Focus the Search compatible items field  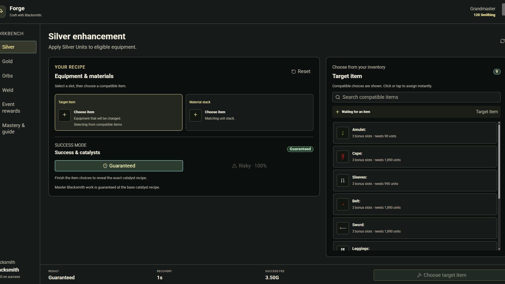(x=416, y=97)
